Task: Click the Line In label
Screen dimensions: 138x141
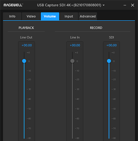Action: 75,37
